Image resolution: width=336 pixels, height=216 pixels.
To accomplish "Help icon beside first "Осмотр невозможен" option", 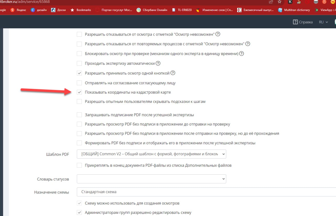I will click(x=218, y=34).
